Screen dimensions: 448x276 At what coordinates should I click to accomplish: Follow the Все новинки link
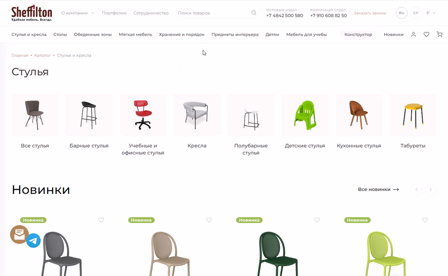pyautogui.click(x=378, y=189)
